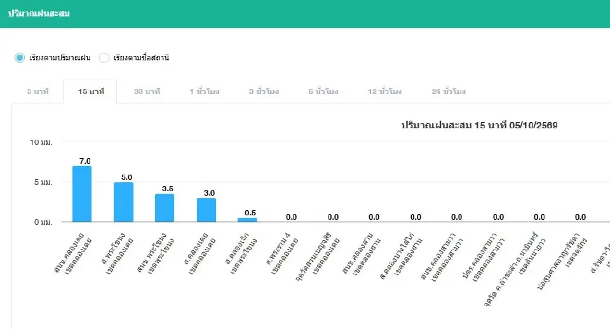The height and width of the screenshot is (329, 610).
Task: Switch to the 24 ชั่วโมง tab
Action: (449, 91)
